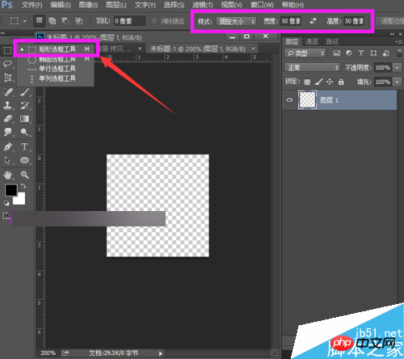The height and width of the screenshot is (359, 404).
Task: Select the Lasso tool
Action: point(7,64)
